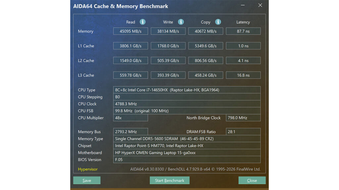Select L2 Cache Latency value 4.1 ns

(x=243, y=60)
